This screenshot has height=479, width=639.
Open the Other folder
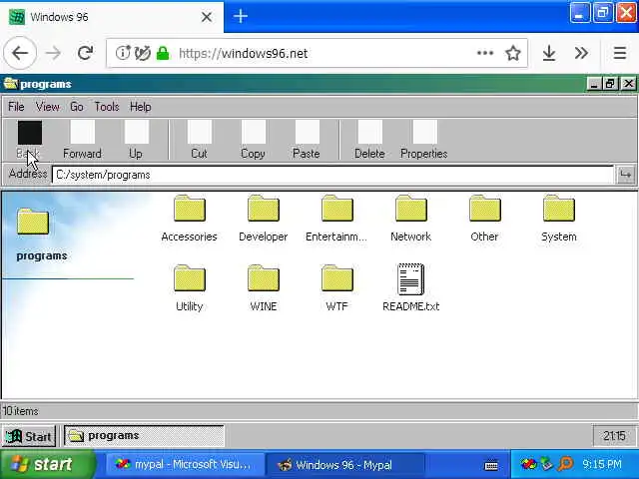click(x=484, y=219)
